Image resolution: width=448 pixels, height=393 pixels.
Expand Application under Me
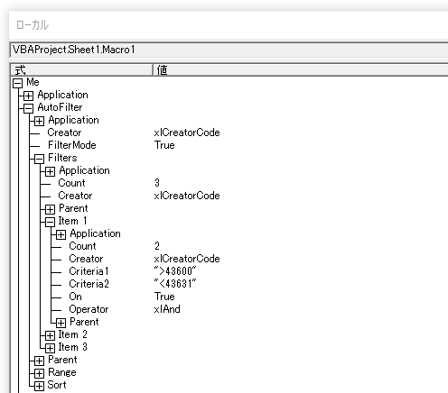[x=29, y=96]
